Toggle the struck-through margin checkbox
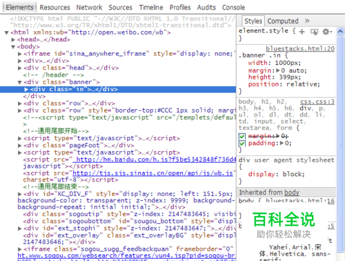345x261 pixels. (x=242, y=136)
